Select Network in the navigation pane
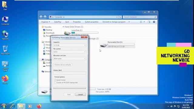 (x=46, y=71)
